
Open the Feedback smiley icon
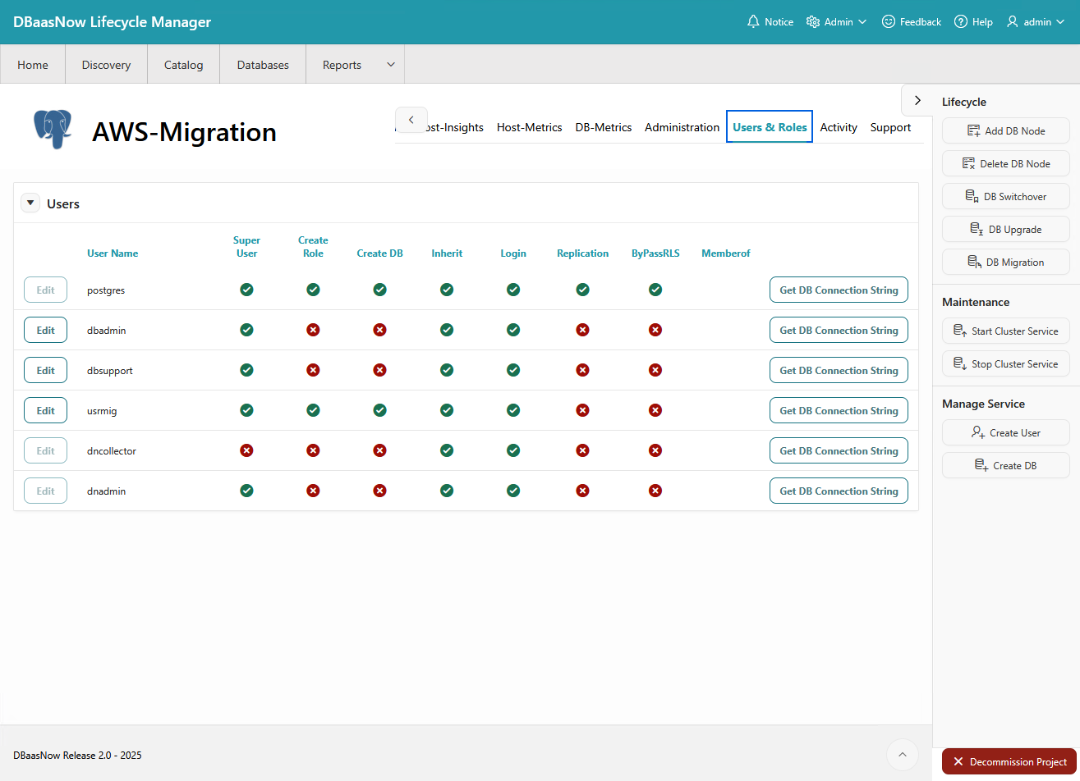(x=888, y=22)
